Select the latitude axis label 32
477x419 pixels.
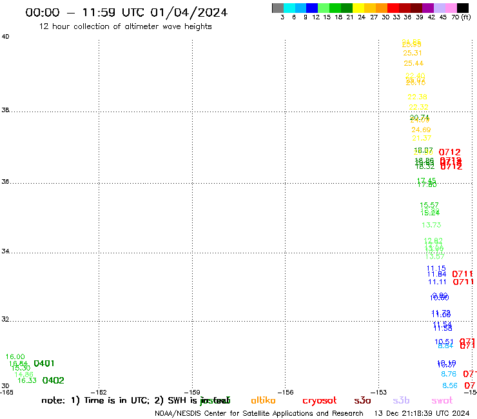pos(5,320)
